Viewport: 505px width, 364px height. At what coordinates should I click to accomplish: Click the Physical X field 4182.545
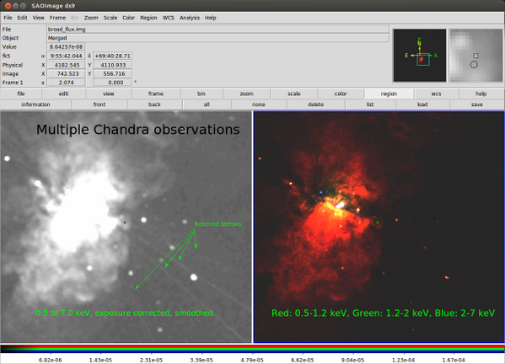click(x=66, y=65)
